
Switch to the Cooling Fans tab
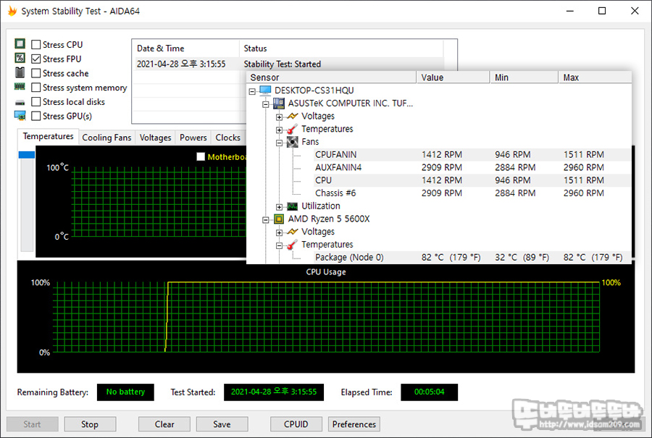click(106, 138)
